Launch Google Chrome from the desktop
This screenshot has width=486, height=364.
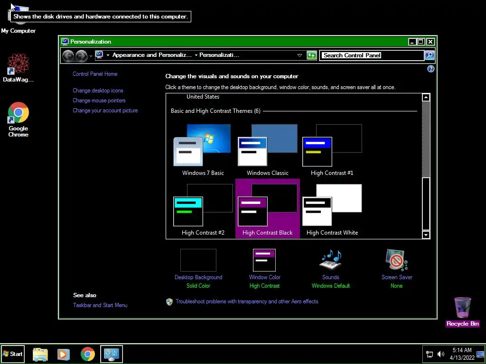19,119
